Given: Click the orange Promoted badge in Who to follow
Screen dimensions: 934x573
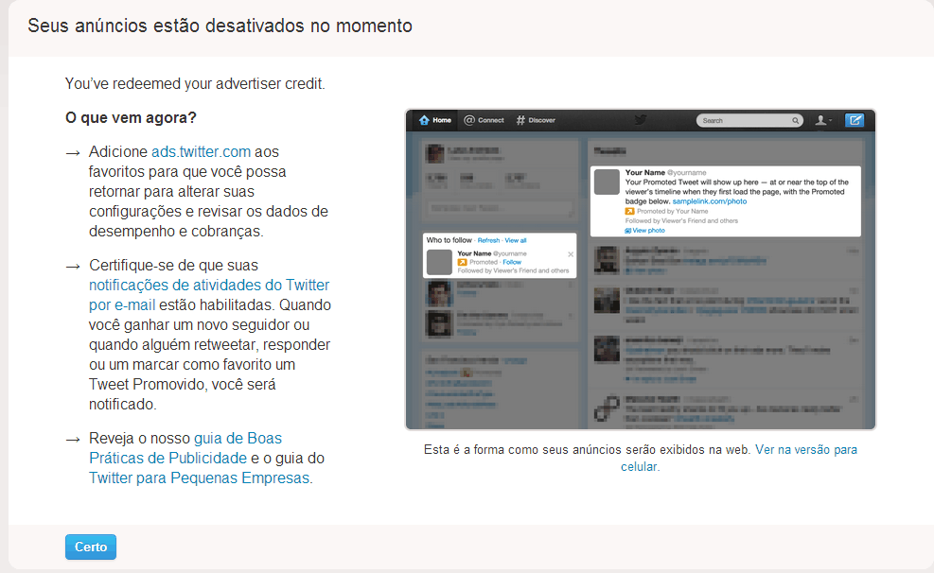Looking at the screenshot, I should pos(462,262).
